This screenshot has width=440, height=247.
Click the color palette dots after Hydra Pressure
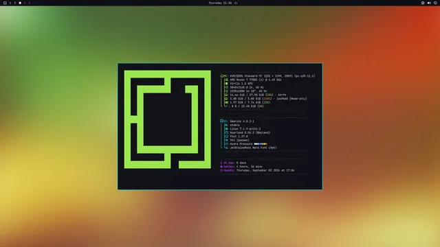pyautogui.click(x=261, y=144)
